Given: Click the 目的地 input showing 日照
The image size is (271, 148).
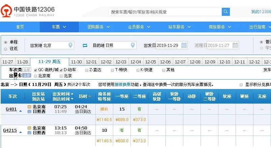Looking at the screenshot, I should 120,45.
